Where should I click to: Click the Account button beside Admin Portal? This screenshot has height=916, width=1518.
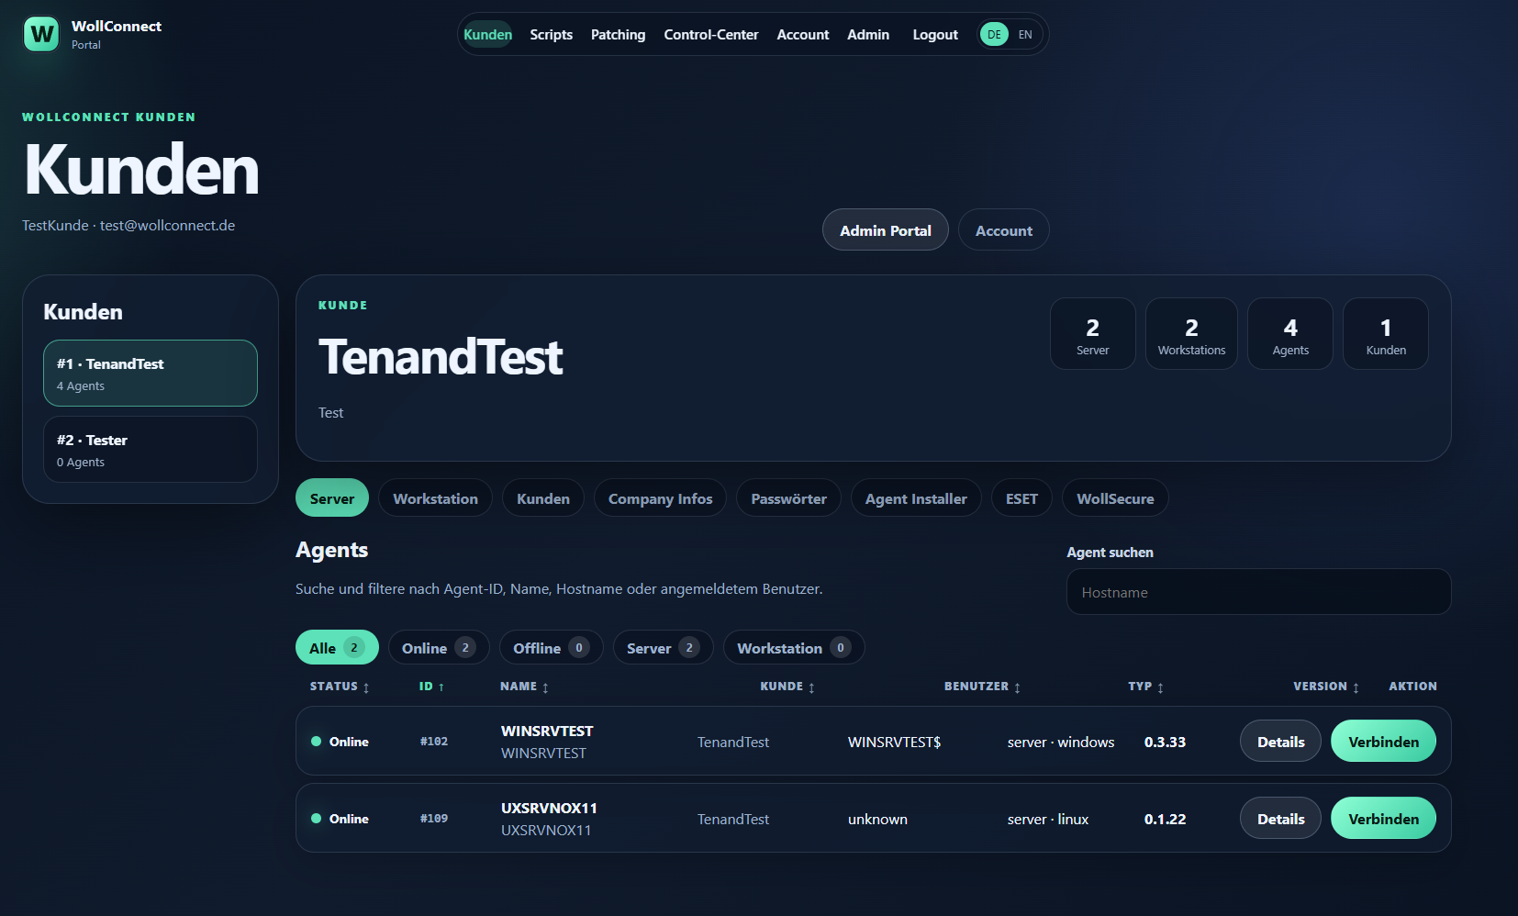[x=1003, y=230]
